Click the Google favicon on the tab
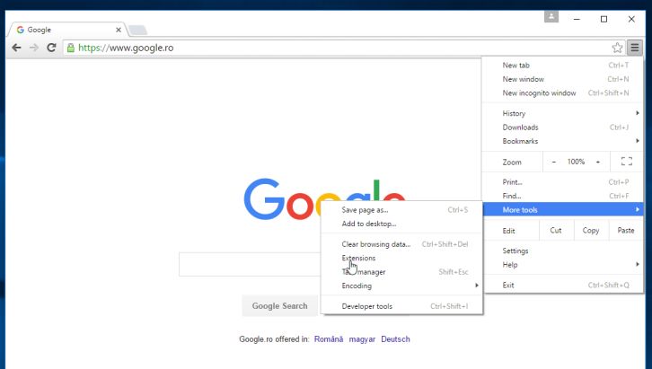Screen dimensions: 652x369 pyautogui.click(x=20, y=30)
